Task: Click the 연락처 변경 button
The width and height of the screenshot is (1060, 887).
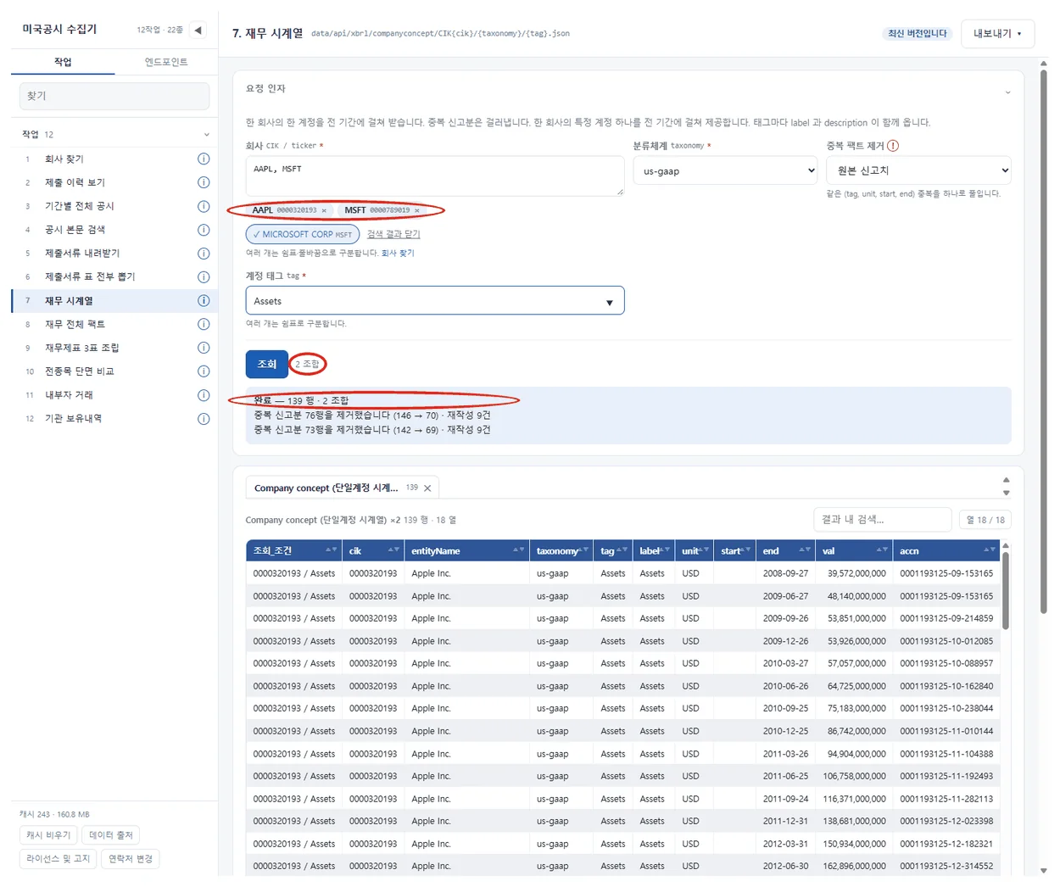Action: tap(131, 859)
